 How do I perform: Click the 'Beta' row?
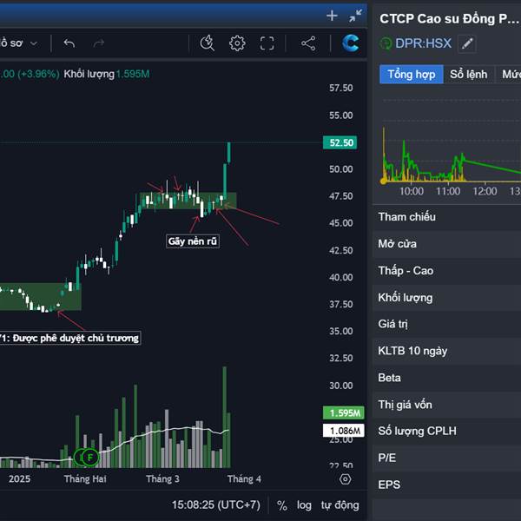coord(447,378)
